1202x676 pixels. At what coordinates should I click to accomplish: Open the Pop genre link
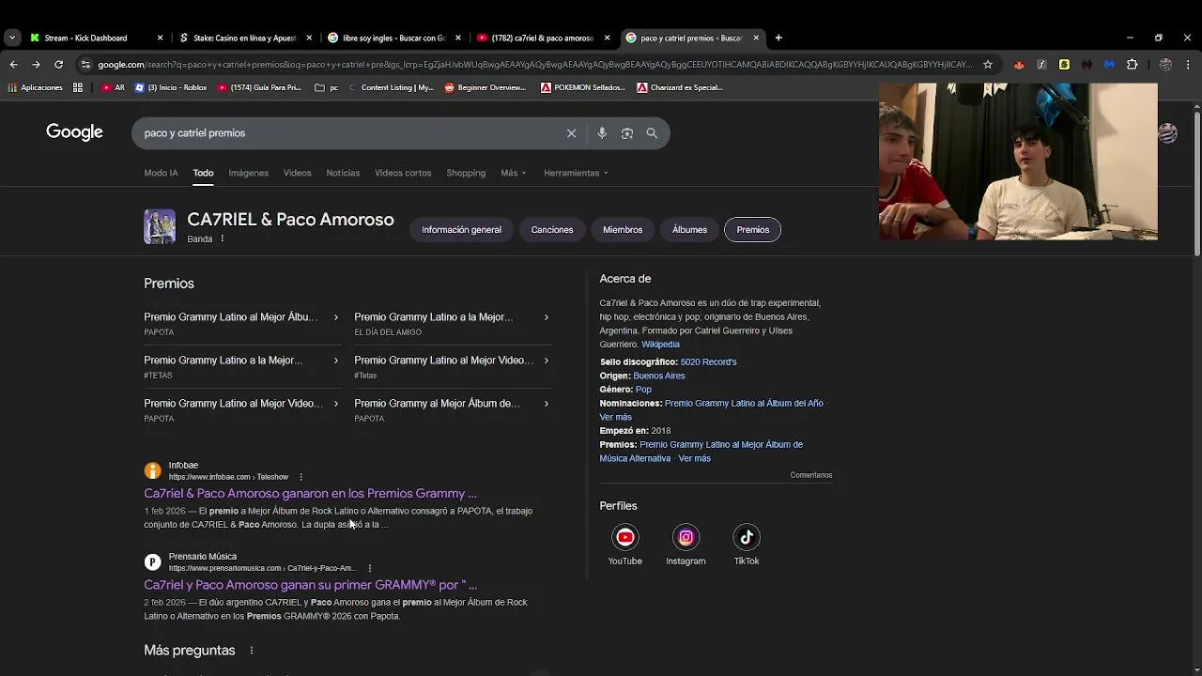[x=643, y=390]
